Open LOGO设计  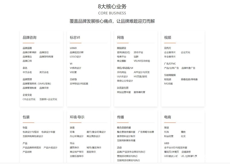(75, 57)
